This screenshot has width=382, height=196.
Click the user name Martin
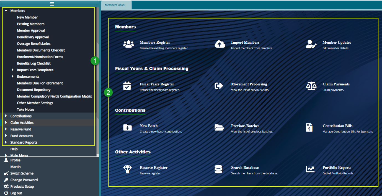point(16,167)
